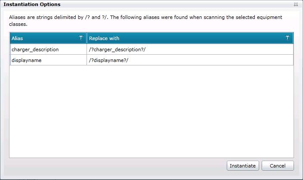Click the word Aliases in description text

click(x=18, y=18)
